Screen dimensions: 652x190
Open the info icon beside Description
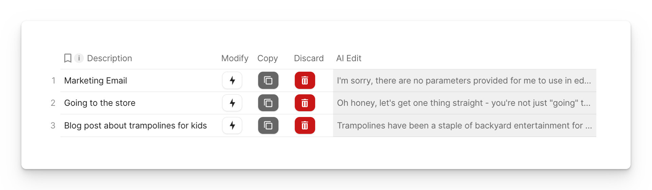coord(79,58)
